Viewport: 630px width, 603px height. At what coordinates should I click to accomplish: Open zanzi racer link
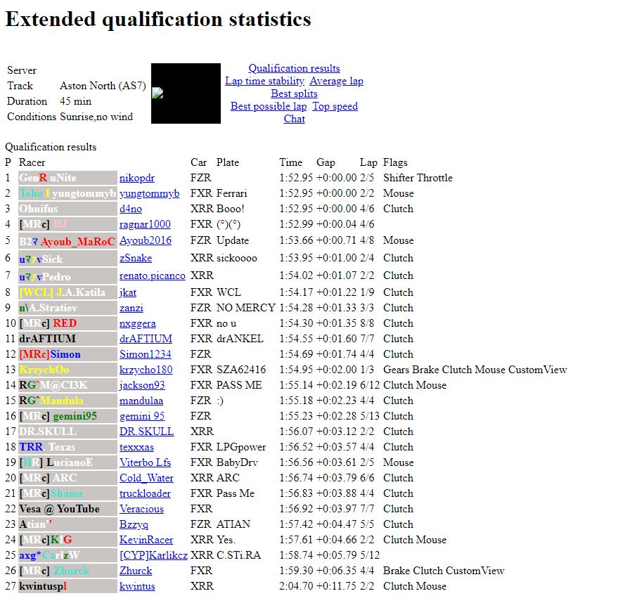click(131, 308)
